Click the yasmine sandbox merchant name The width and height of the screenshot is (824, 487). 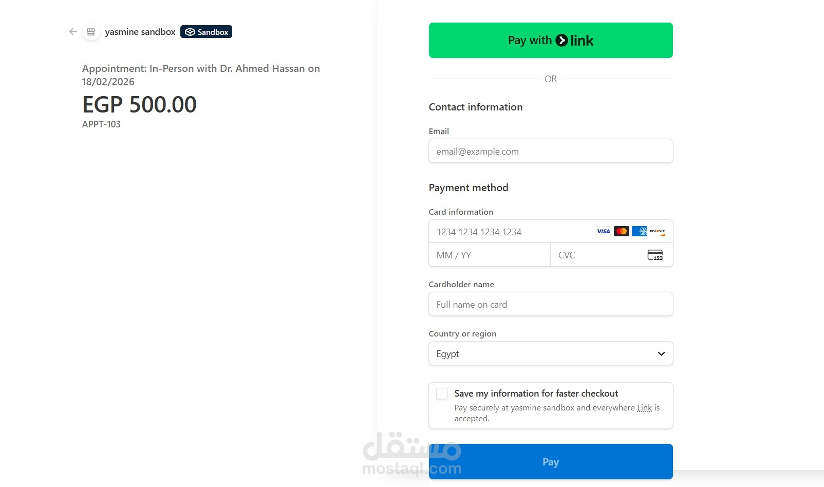tap(140, 32)
